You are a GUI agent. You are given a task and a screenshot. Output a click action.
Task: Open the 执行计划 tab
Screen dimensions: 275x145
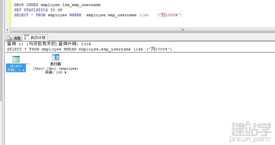pyautogui.click(x=35, y=37)
